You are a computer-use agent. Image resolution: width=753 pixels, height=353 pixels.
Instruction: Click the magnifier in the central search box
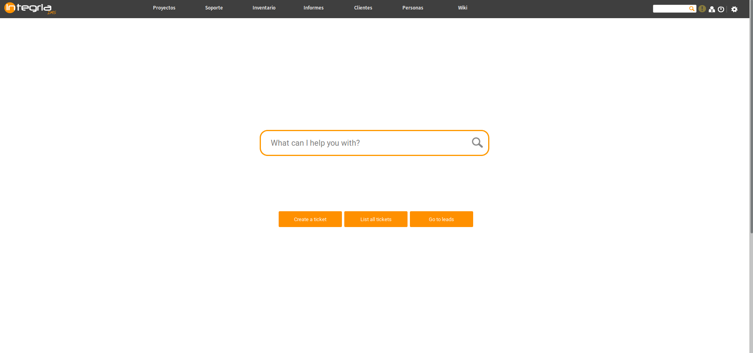point(477,143)
